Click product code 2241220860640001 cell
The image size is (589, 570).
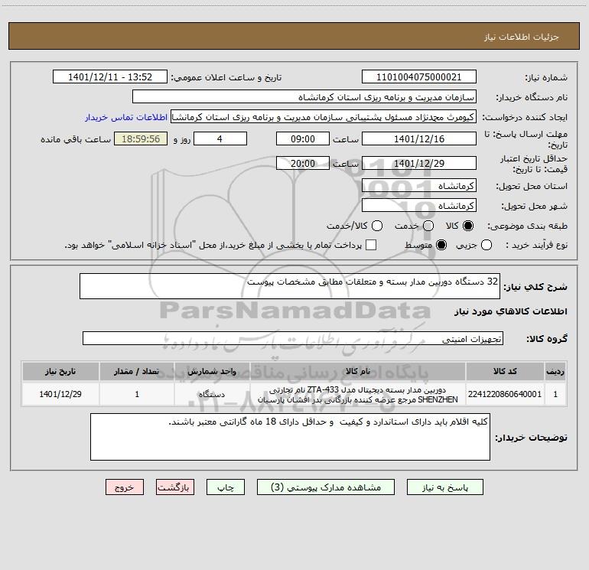[x=505, y=394]
